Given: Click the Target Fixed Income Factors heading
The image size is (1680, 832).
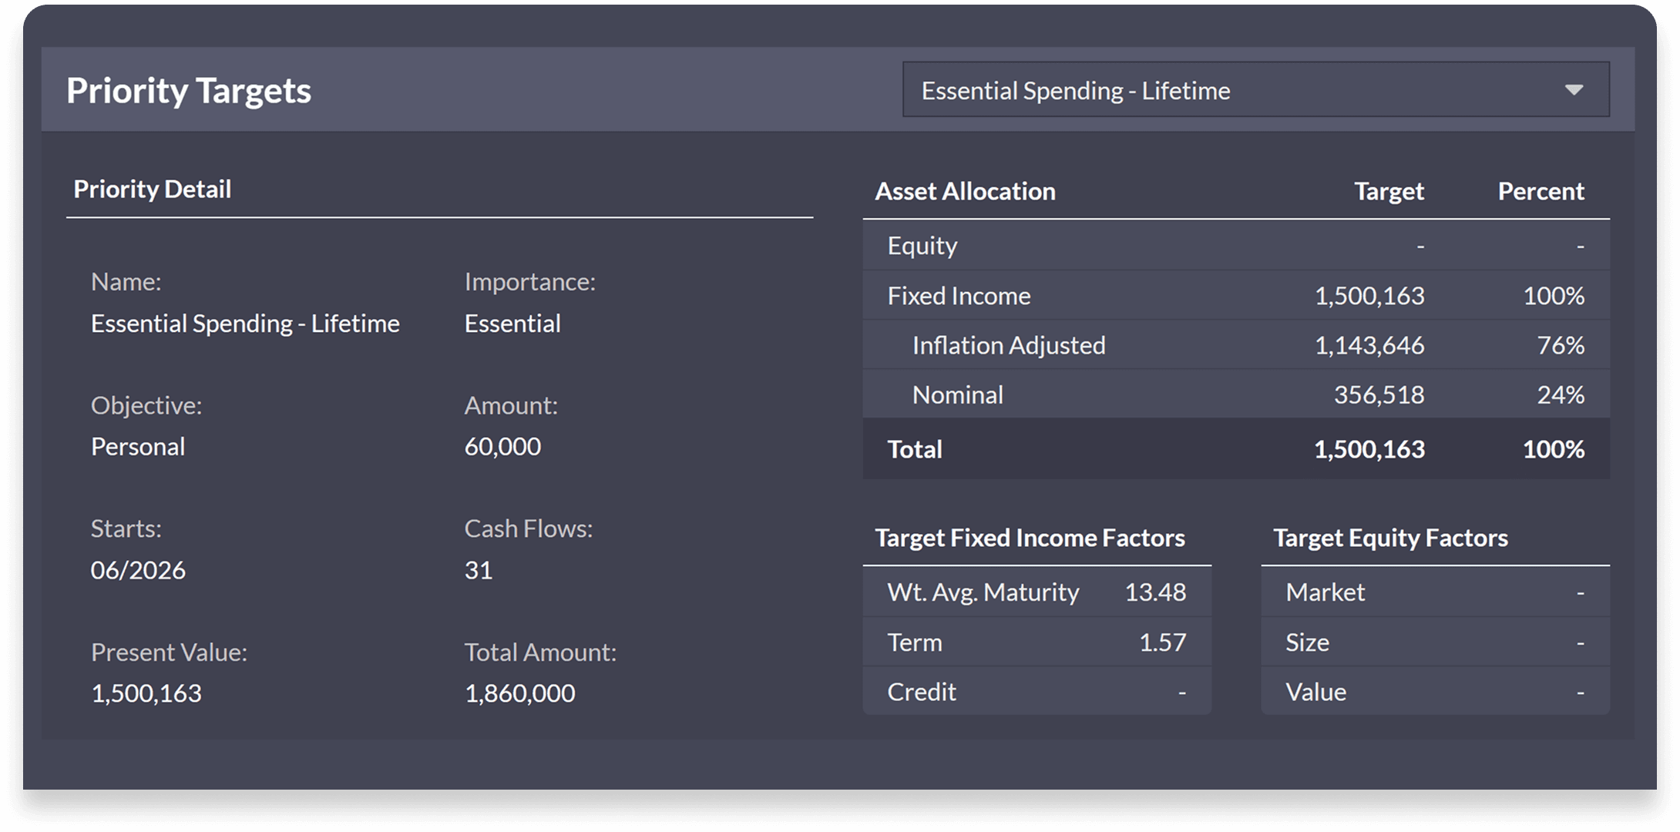Looking at the screenshot, I should [1030, 538].
